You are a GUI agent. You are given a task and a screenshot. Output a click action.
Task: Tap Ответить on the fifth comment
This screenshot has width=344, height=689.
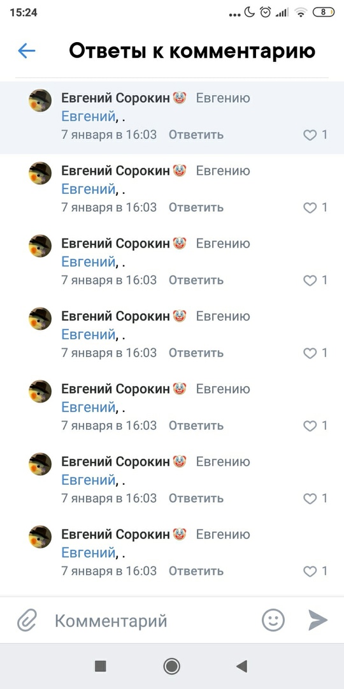point(196,426)
